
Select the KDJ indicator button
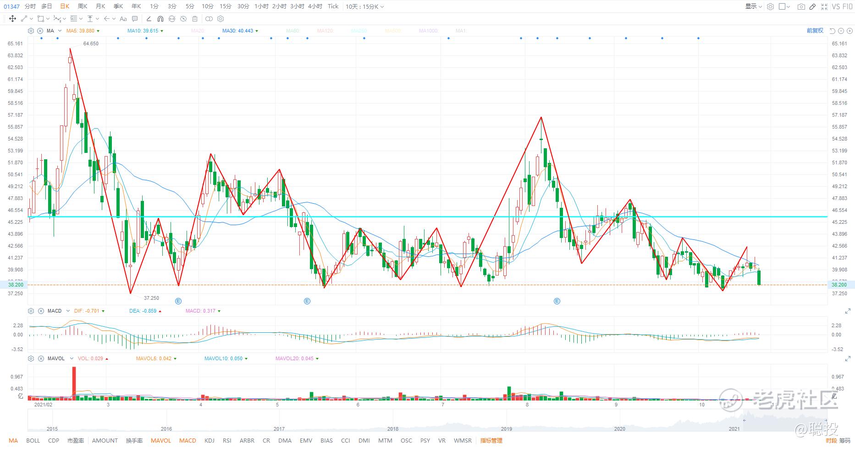click(x=210, y=441)
